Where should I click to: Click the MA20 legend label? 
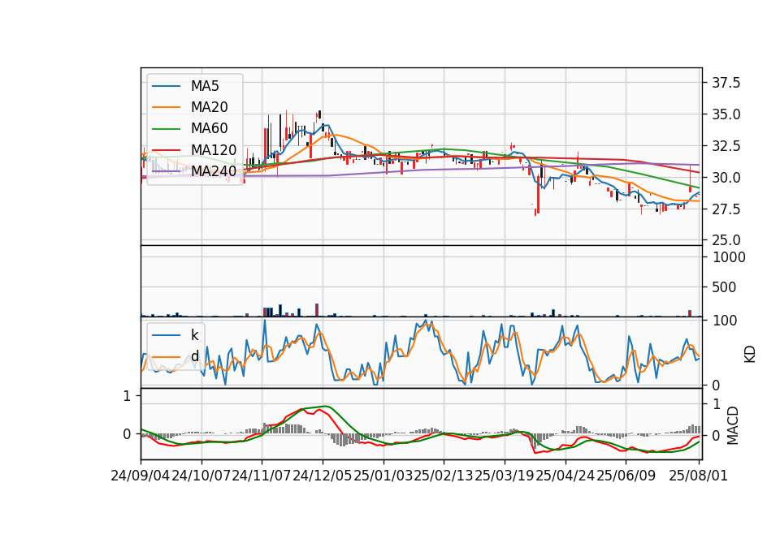(209, 107)
